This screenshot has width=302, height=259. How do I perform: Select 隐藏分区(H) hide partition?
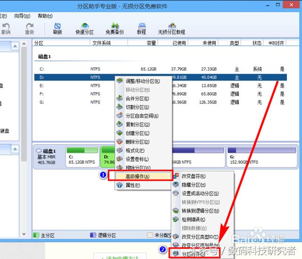(x=203, y=185)
